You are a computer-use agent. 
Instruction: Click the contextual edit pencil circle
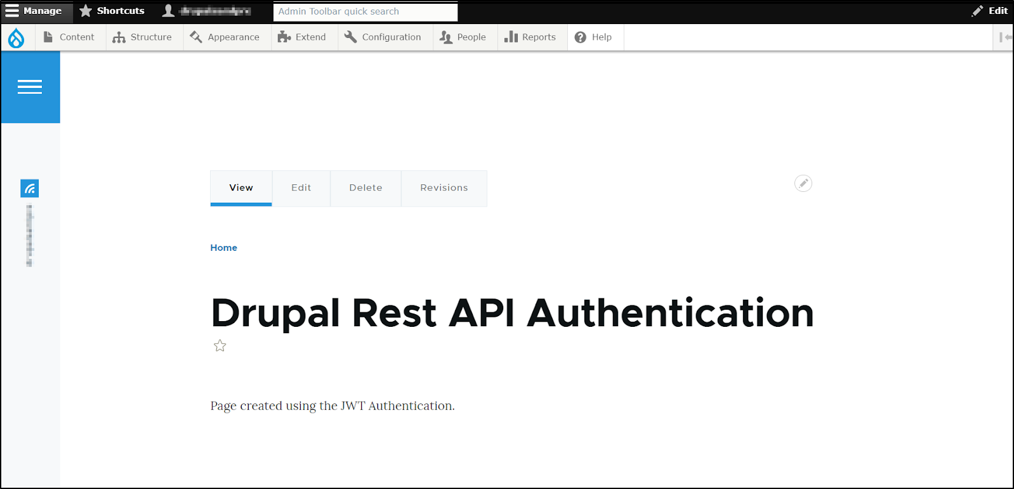[x=803, y=183]
